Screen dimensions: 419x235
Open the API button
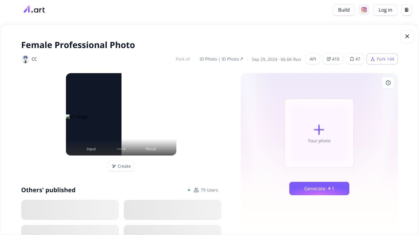click(x=313, y=59)
